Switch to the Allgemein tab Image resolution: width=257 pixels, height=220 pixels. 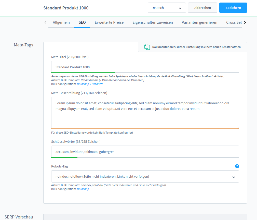click(61, 22)
